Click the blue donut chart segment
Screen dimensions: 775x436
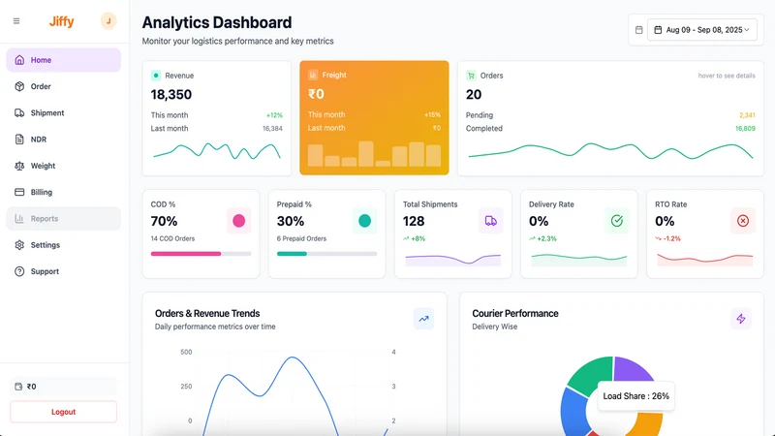(573, 410)
